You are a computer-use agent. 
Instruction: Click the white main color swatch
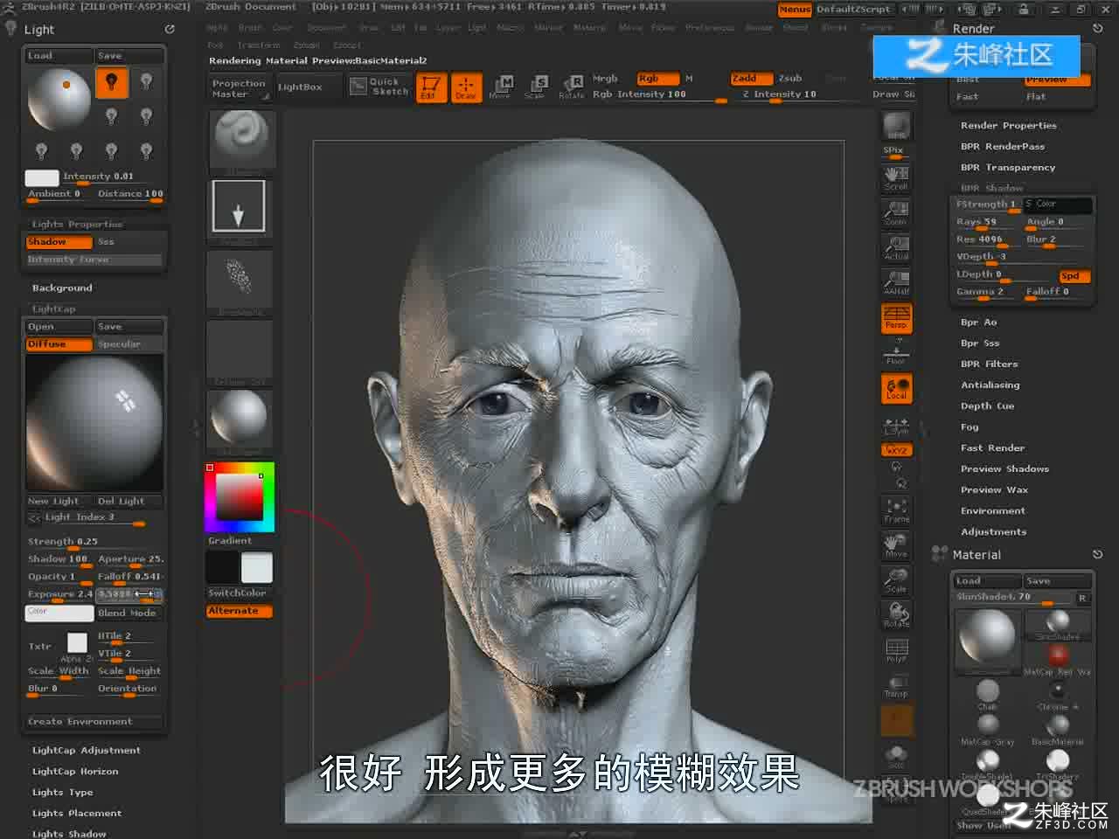[x=257, y=568]
